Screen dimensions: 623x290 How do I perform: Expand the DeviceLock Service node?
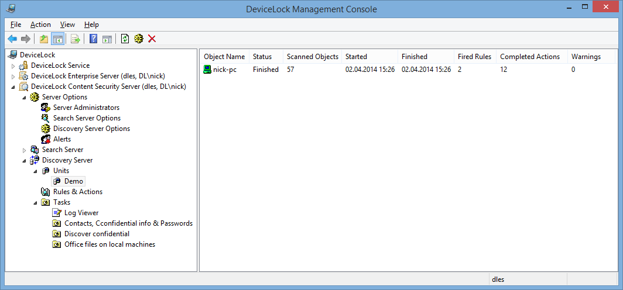point(13,65)
